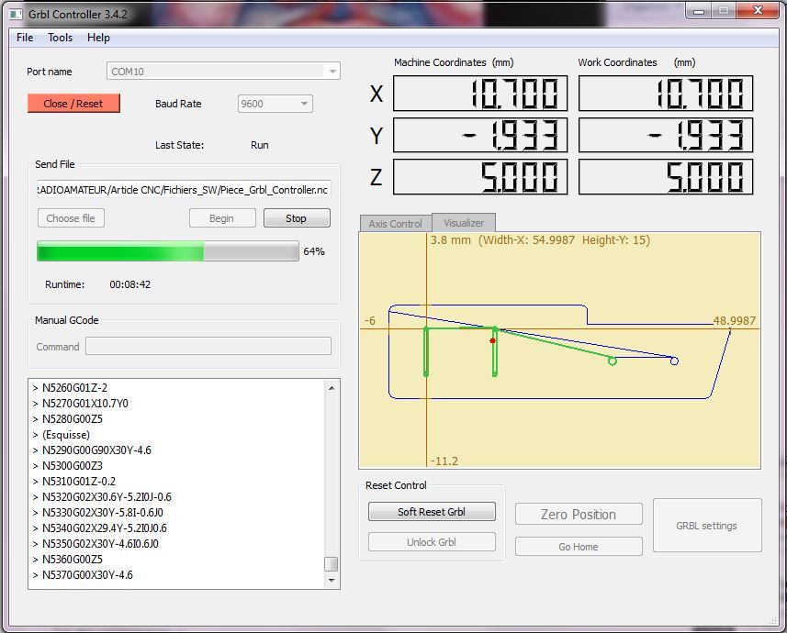
Task: Click log line N5310G01Z-0.2
Action: (x=79, y=481)
